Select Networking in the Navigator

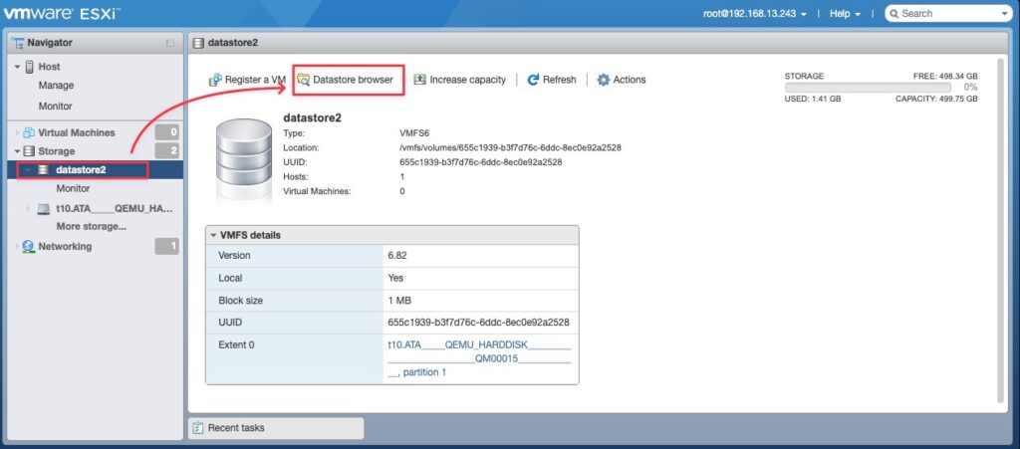(65, 247)
